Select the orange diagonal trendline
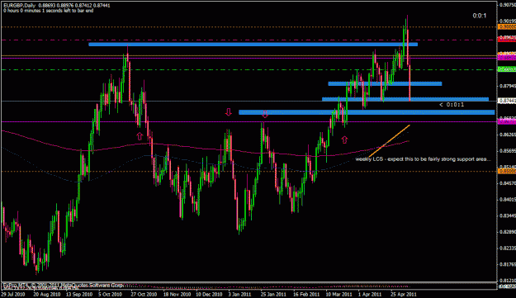Viewport: 516px width, 298px height. 390,141
